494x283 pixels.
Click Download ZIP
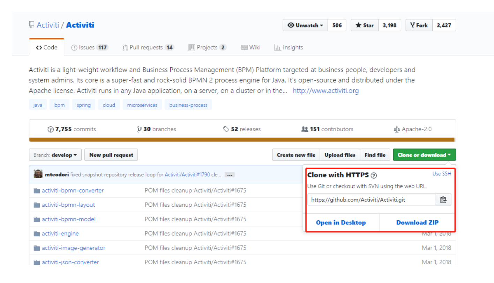417,222
